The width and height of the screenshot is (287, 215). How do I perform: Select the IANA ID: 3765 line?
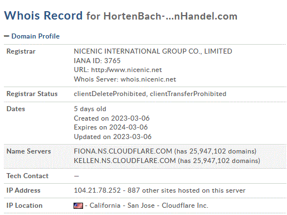pos(97,61)
